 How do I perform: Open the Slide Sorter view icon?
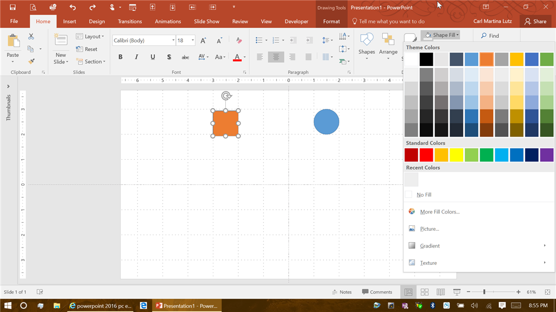click(x=425, y=292)
